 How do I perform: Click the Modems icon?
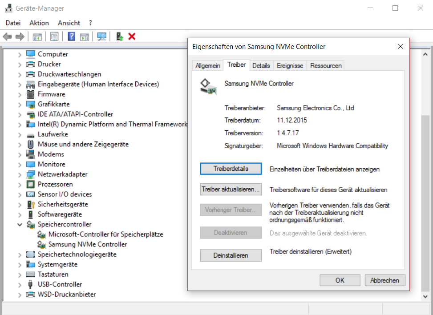click(x=31, y=154)
